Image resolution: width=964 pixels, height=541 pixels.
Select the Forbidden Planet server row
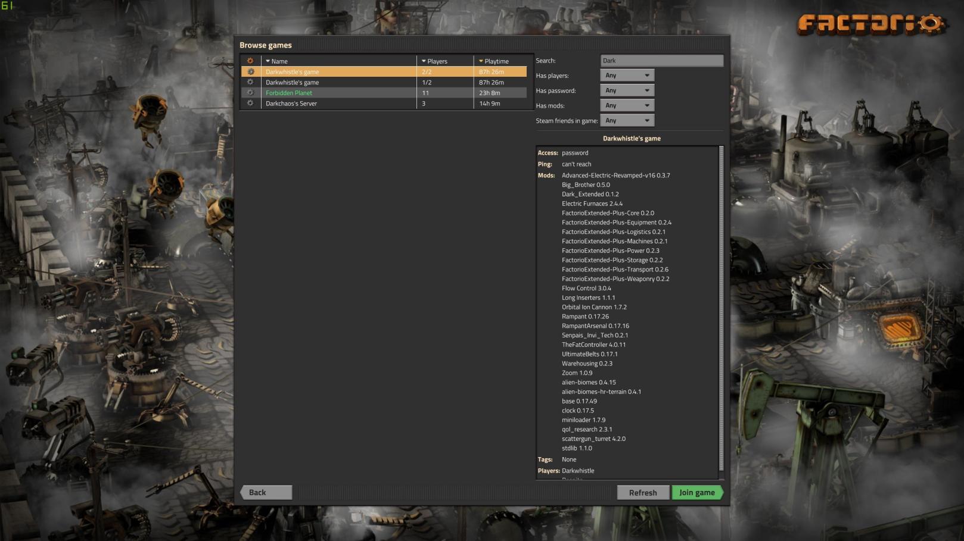384,93
